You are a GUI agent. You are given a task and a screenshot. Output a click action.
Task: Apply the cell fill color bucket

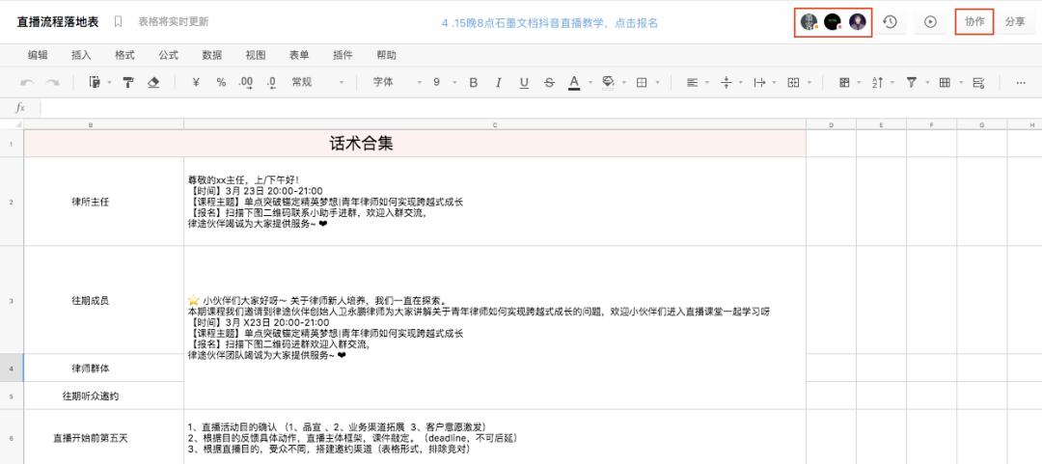pos(608,82)
